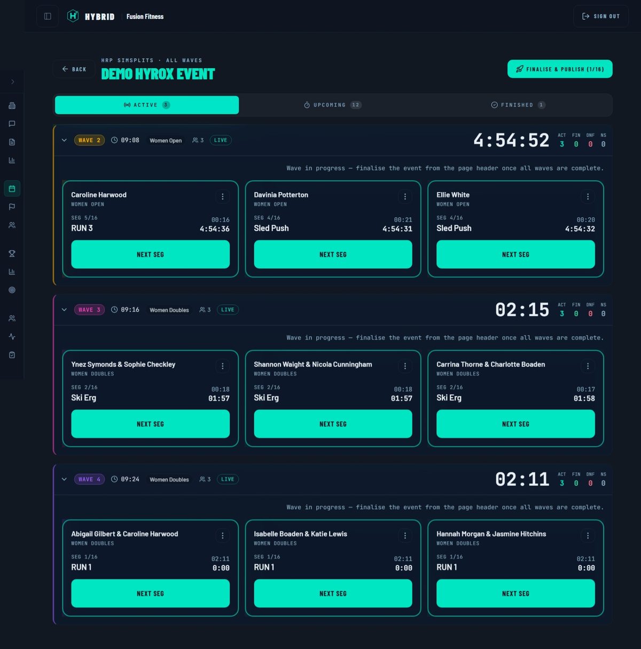Screen dimensions: 641x649
Task: Click the Wave 2 timer reading 4:54:52
Action: click(511, 140)
